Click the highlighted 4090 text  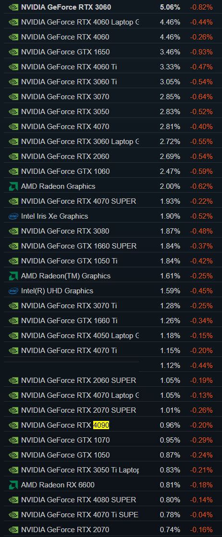coord(101,425)
